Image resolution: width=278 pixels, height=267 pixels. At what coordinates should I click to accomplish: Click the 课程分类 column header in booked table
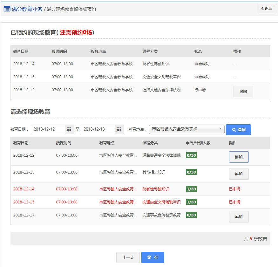coord(150,51)
